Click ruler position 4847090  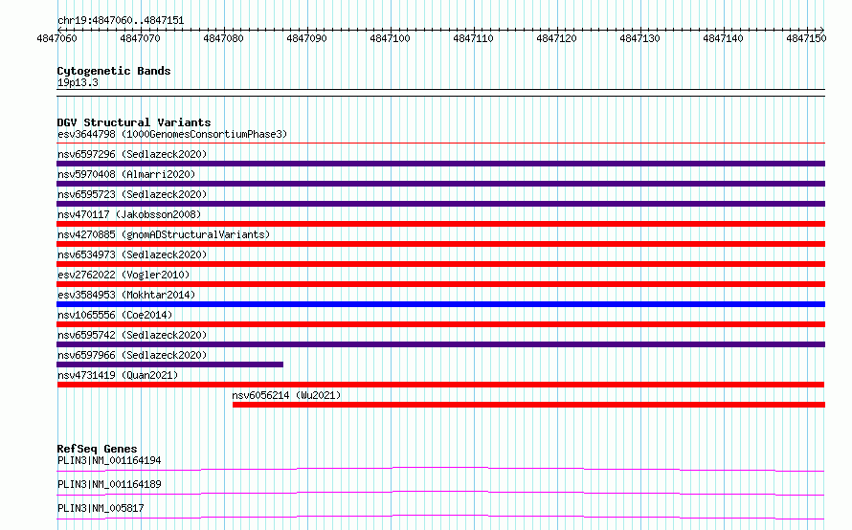click(x=306, y=38)
